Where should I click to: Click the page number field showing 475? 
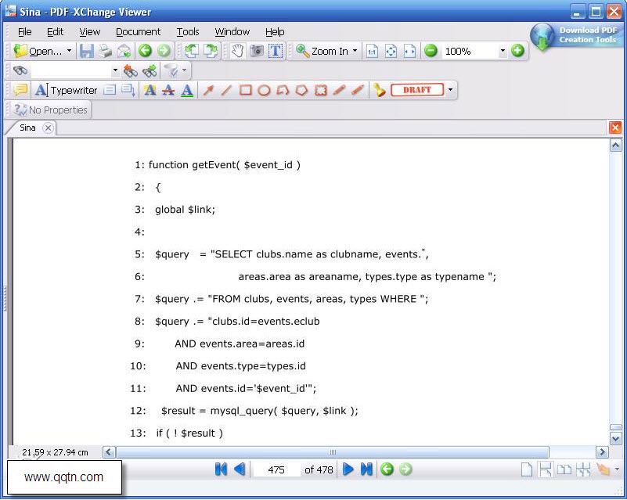(x=276, y=469)
